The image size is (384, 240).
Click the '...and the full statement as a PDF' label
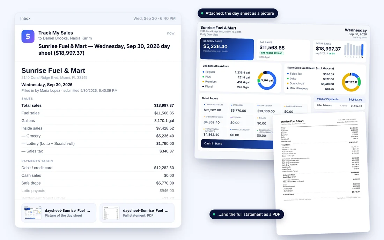pos(246,214)
